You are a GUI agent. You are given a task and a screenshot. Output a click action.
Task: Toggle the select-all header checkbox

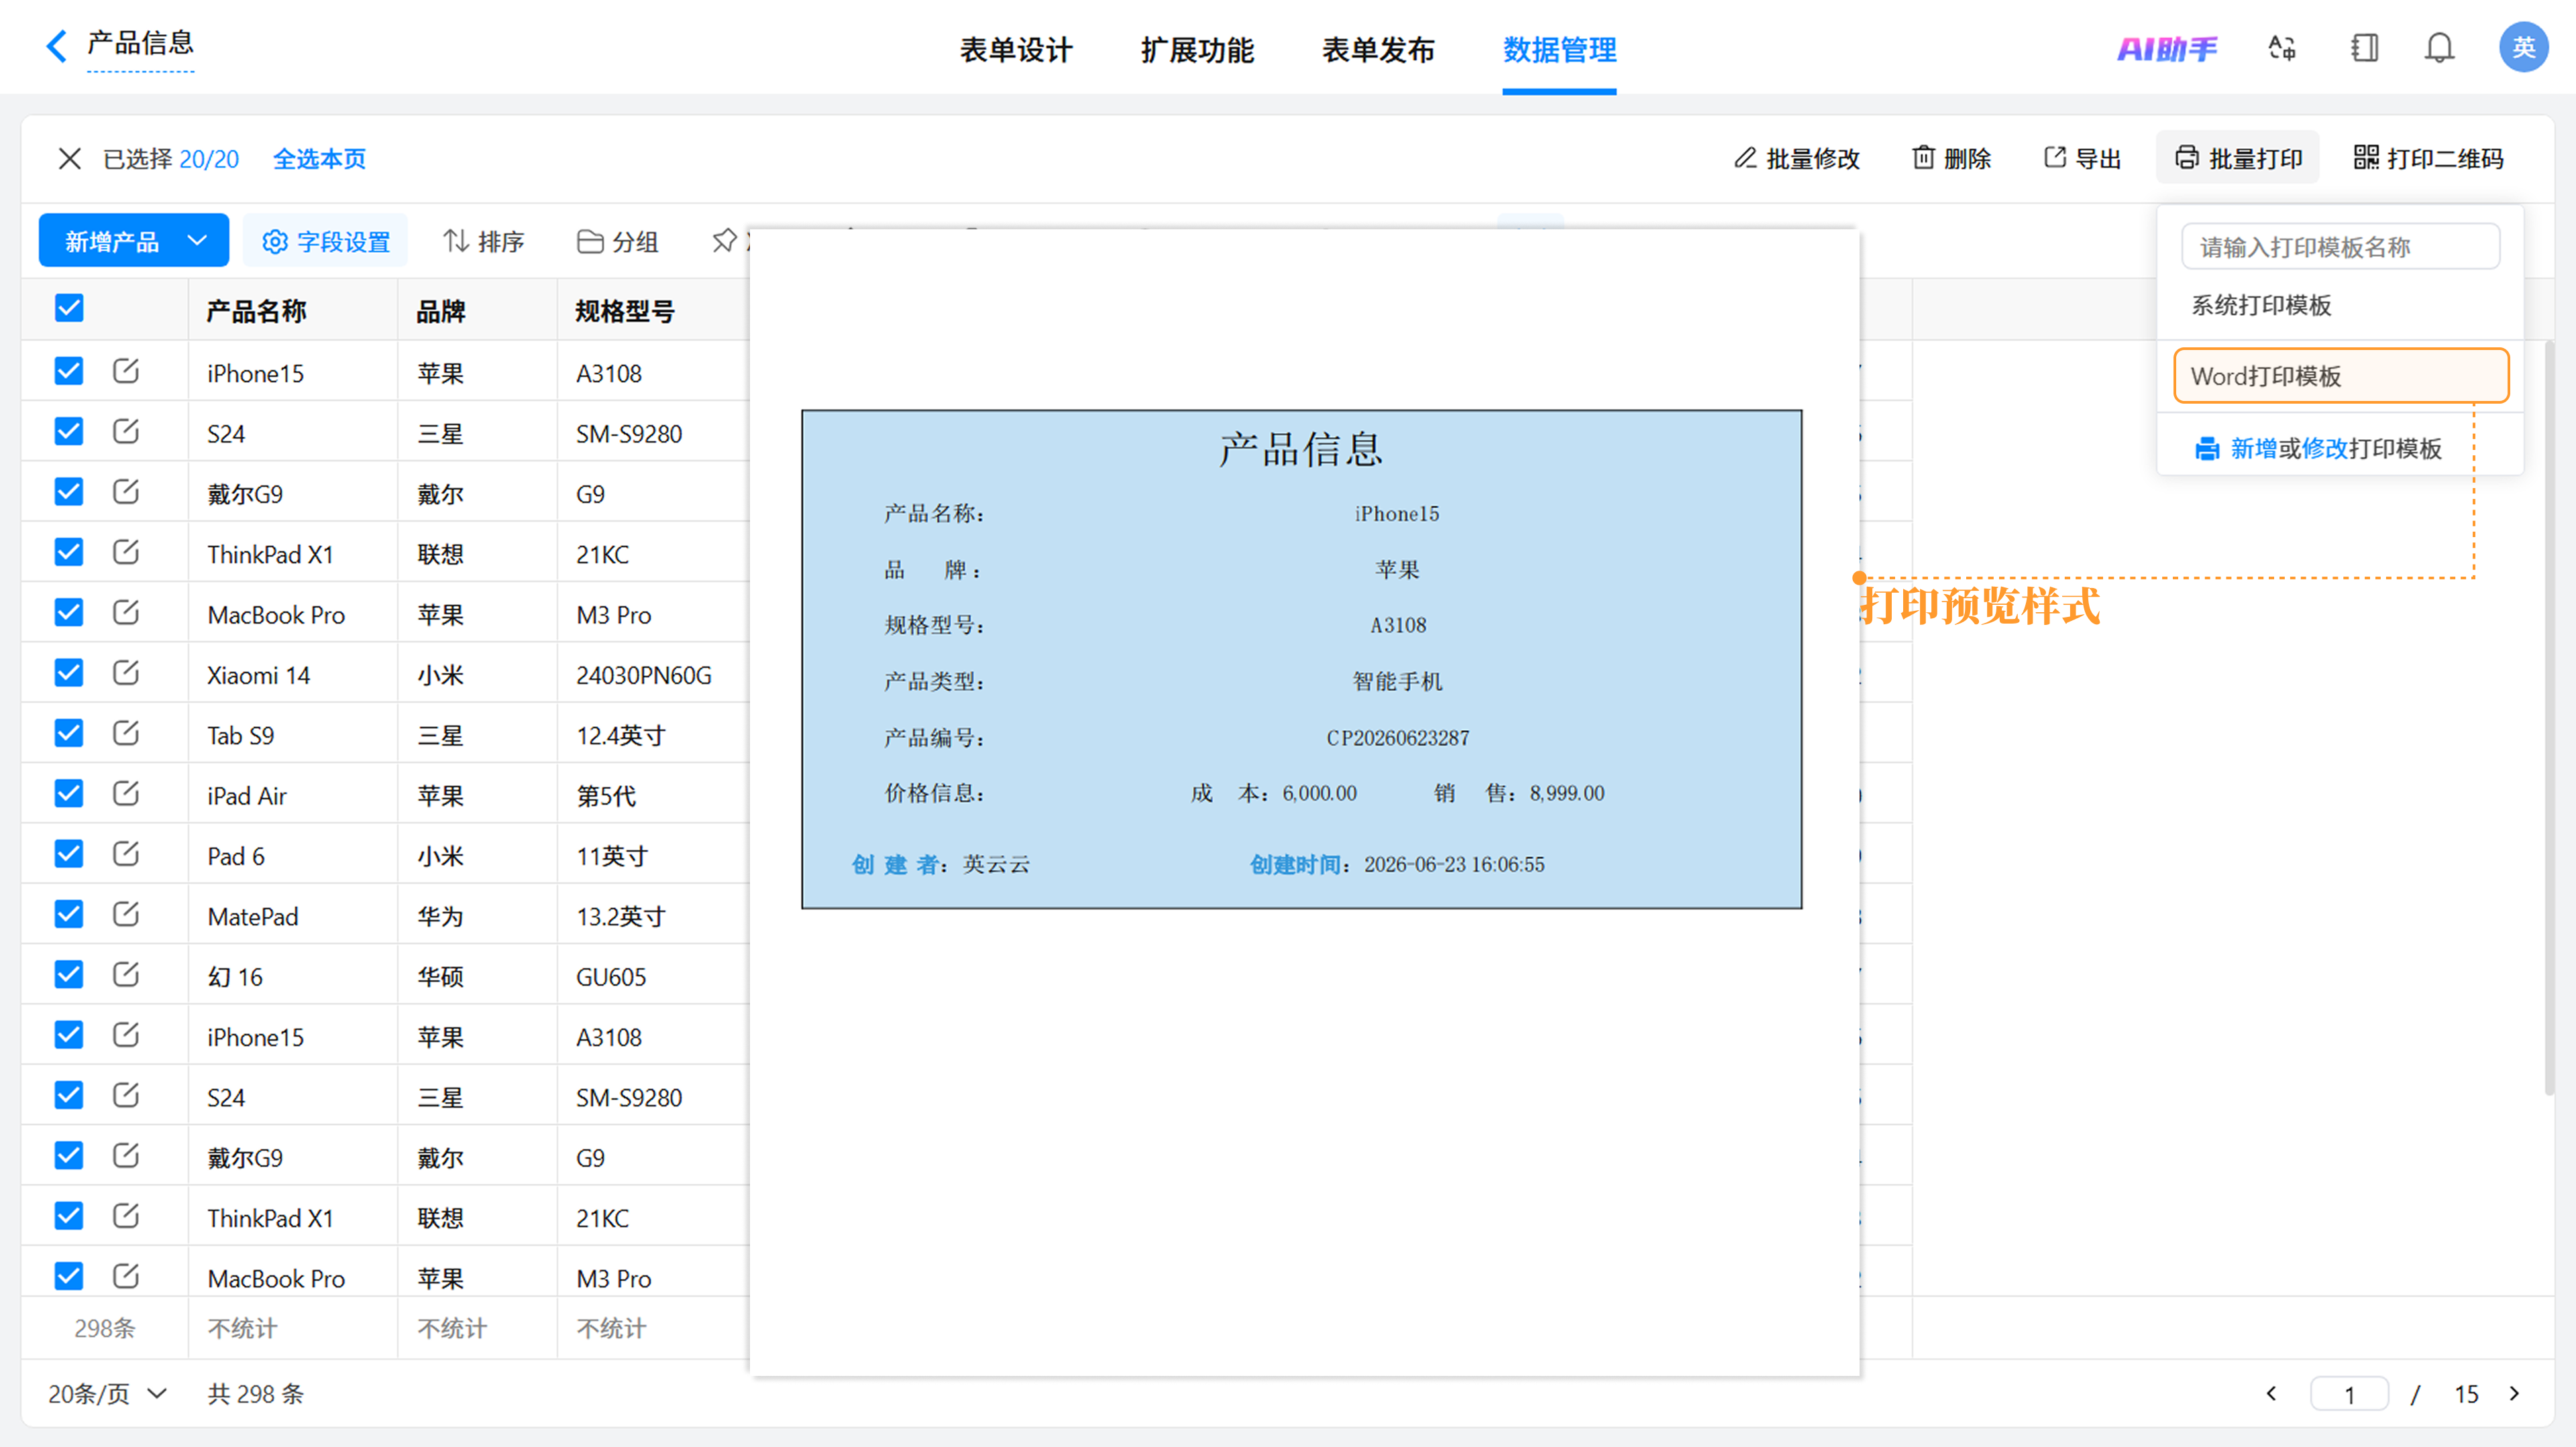(69, 309)
